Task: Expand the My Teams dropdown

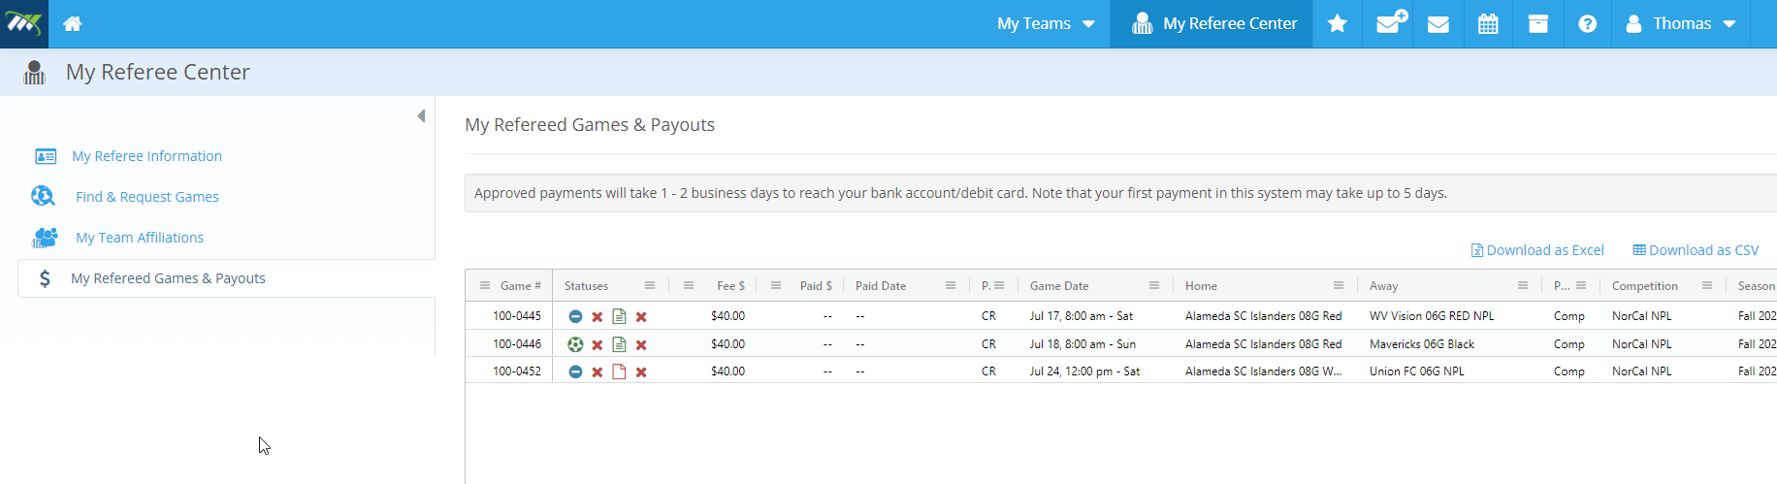Action: tap(1046, 23)
